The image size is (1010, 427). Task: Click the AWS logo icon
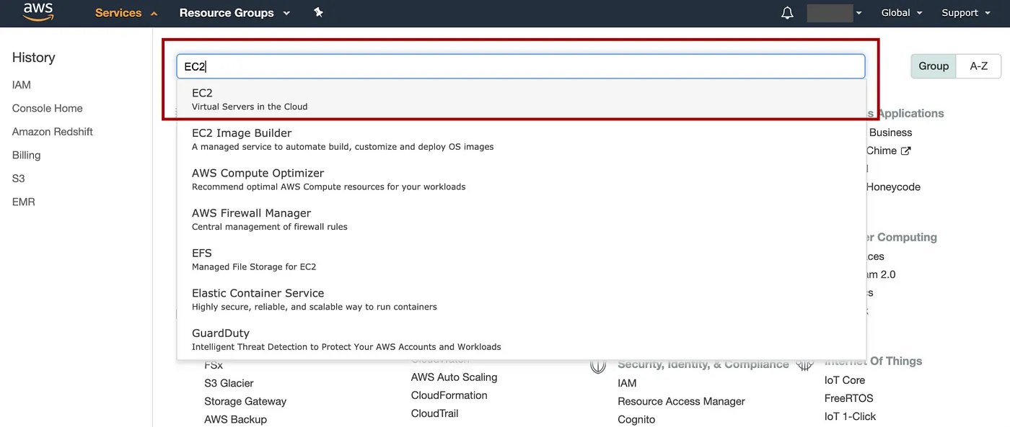pos(38,12)
